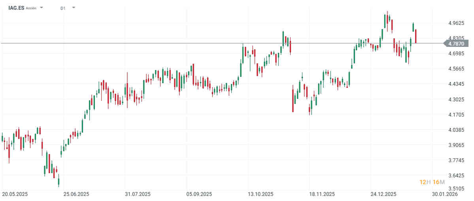Viewport: 474px width, 201px height.
Task: Click the 05.09.2025 date label
Action: [199, 194]
